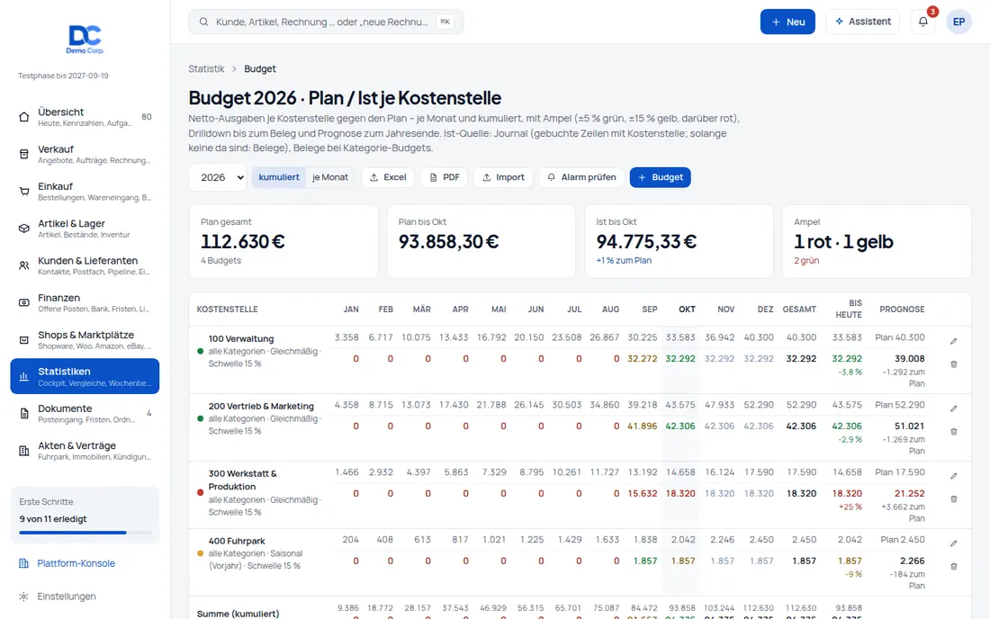Click the Übersicht home icon
This screenshot has height=619, width=990.
[x=24, y=117]
